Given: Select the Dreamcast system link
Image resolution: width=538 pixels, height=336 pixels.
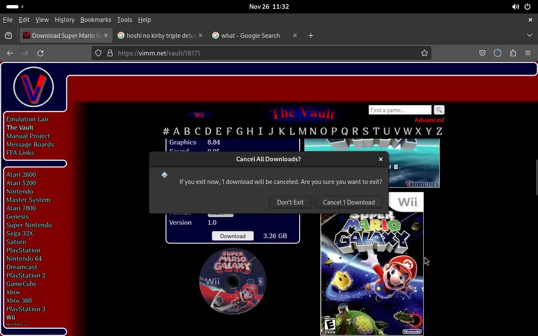Looking at the screenshot, I should tap(22, 267).
